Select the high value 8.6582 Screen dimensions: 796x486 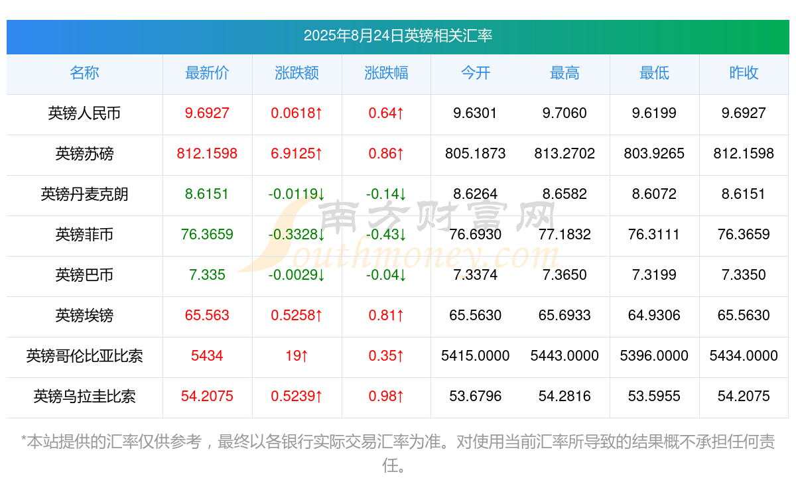tap(564, 194)
